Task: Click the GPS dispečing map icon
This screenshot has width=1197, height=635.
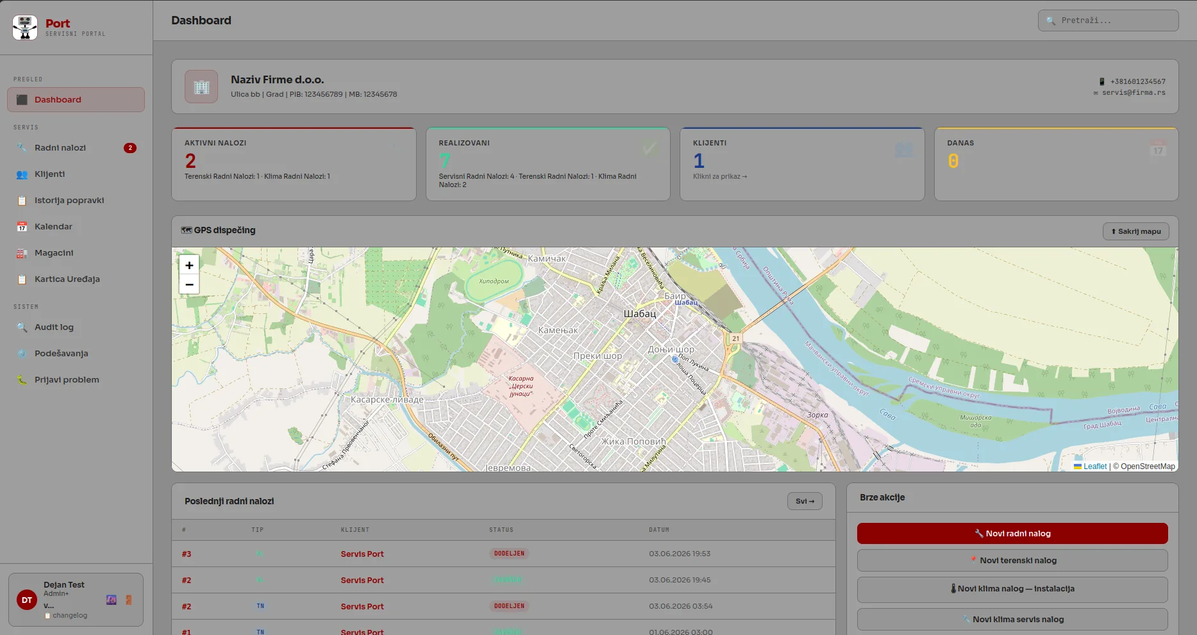Action: [187, 230]
